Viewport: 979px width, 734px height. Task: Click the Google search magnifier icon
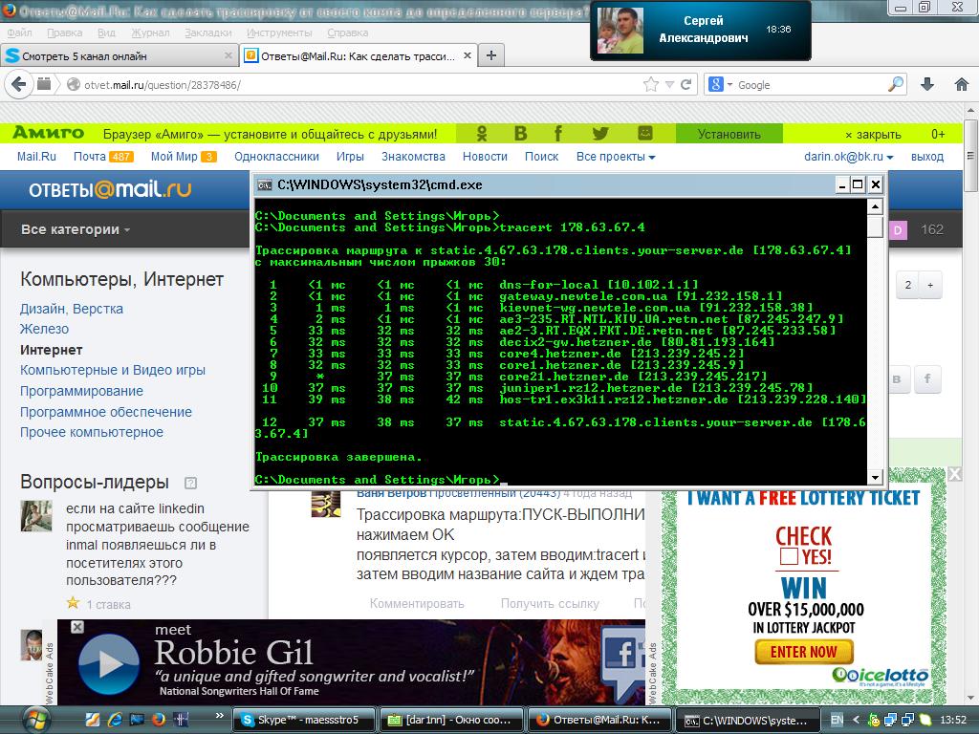click(896, 84)
